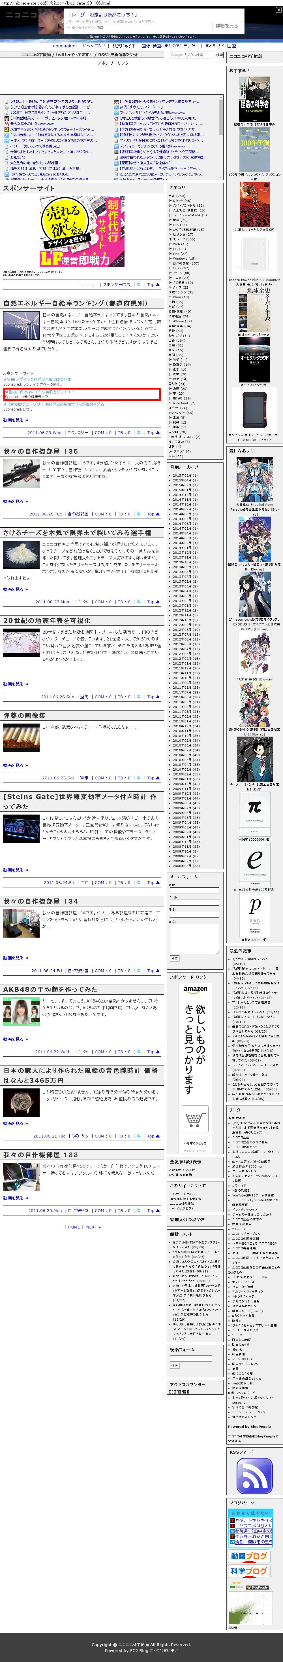Open the AKB48 average face thumbnail
283x1662 pixels.
tap(21, 1012)
